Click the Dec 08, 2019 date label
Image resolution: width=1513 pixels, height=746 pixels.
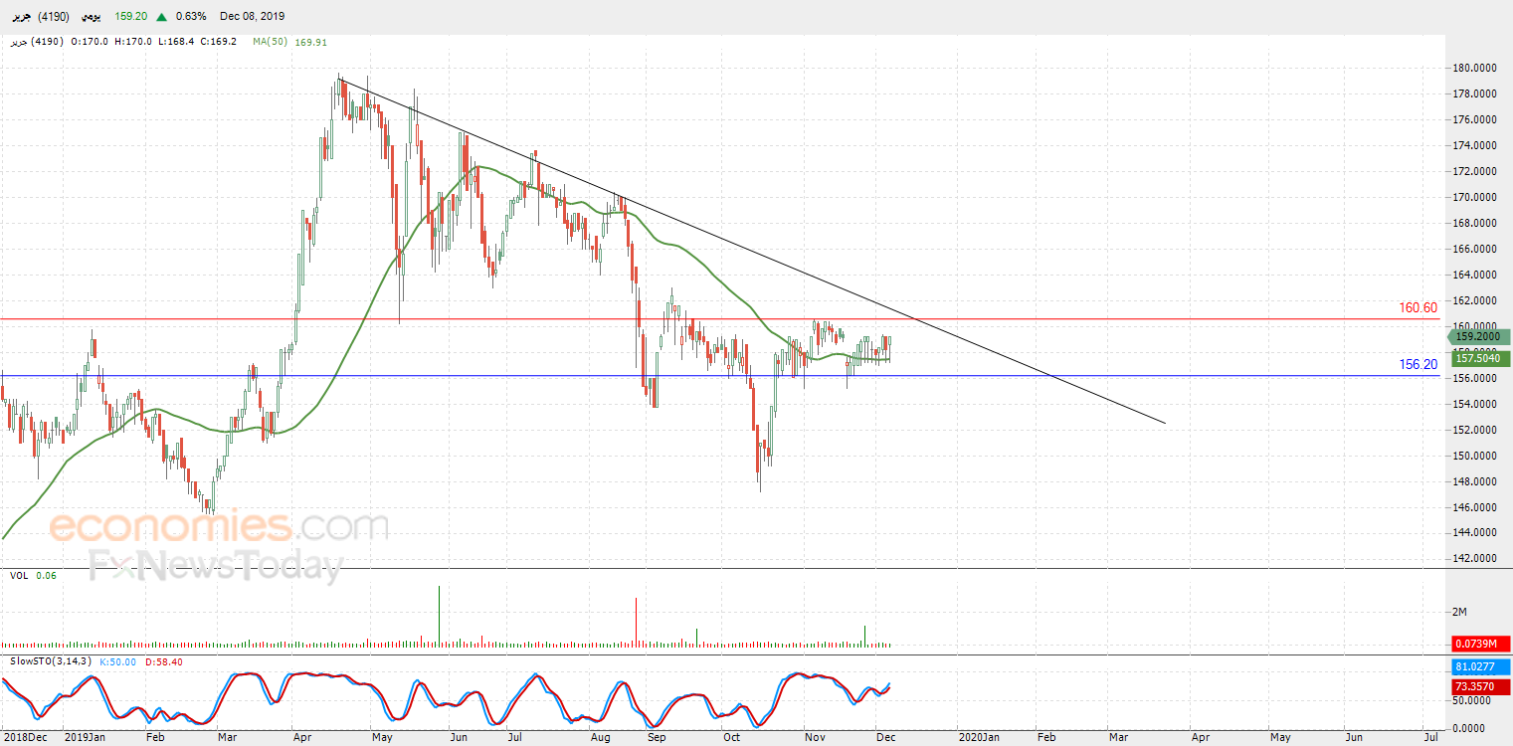click(251, 17)
